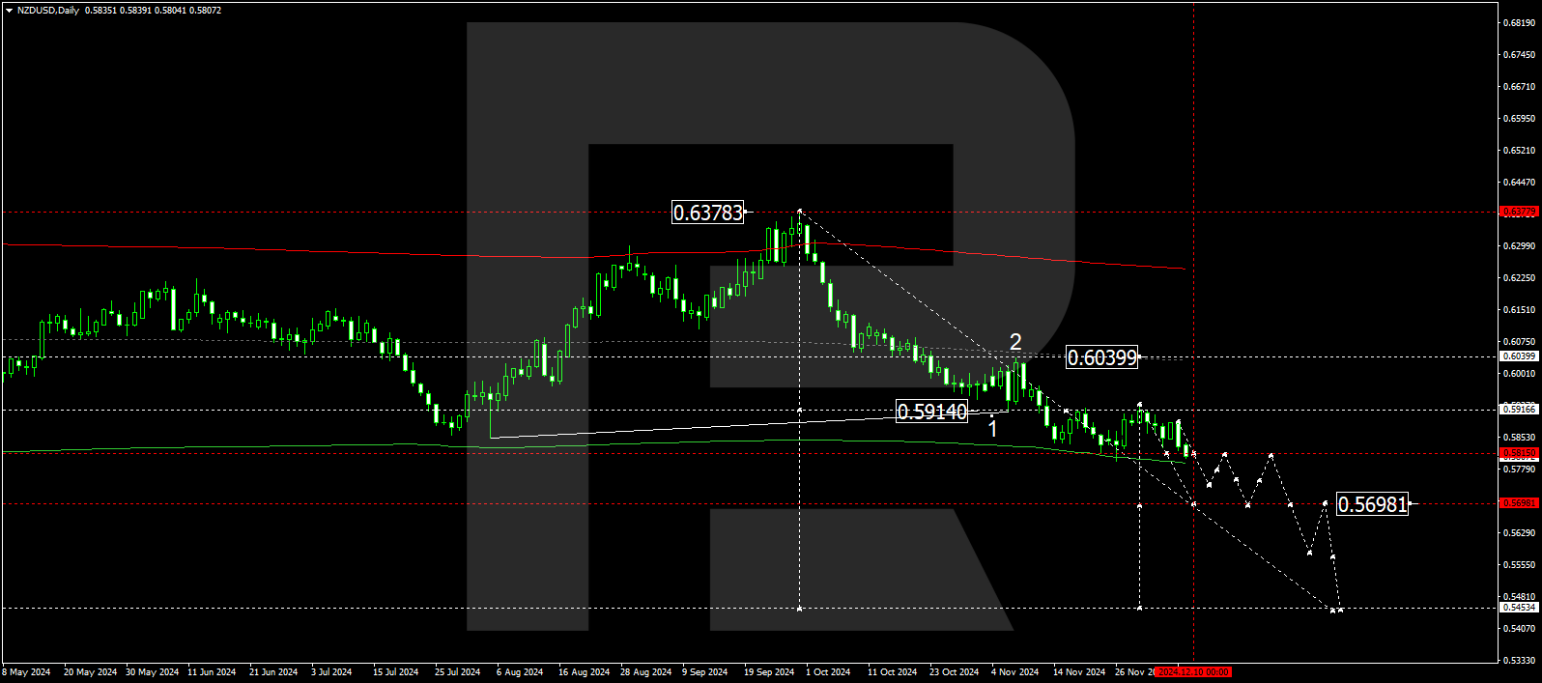Click the 4 Nov 2024 date label
The width and height of the screenshot is (1542, 683).
pyautogui.click(x=1014, y=671)
